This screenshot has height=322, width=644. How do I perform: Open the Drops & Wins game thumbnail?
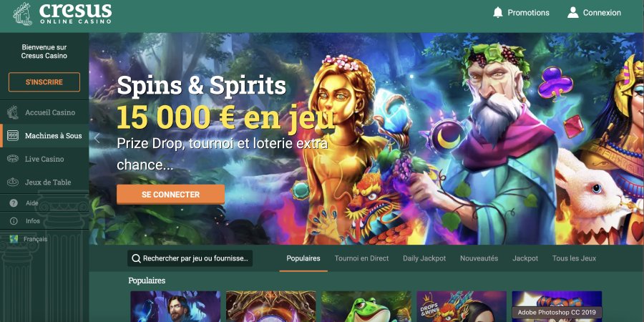coord(462,306)
